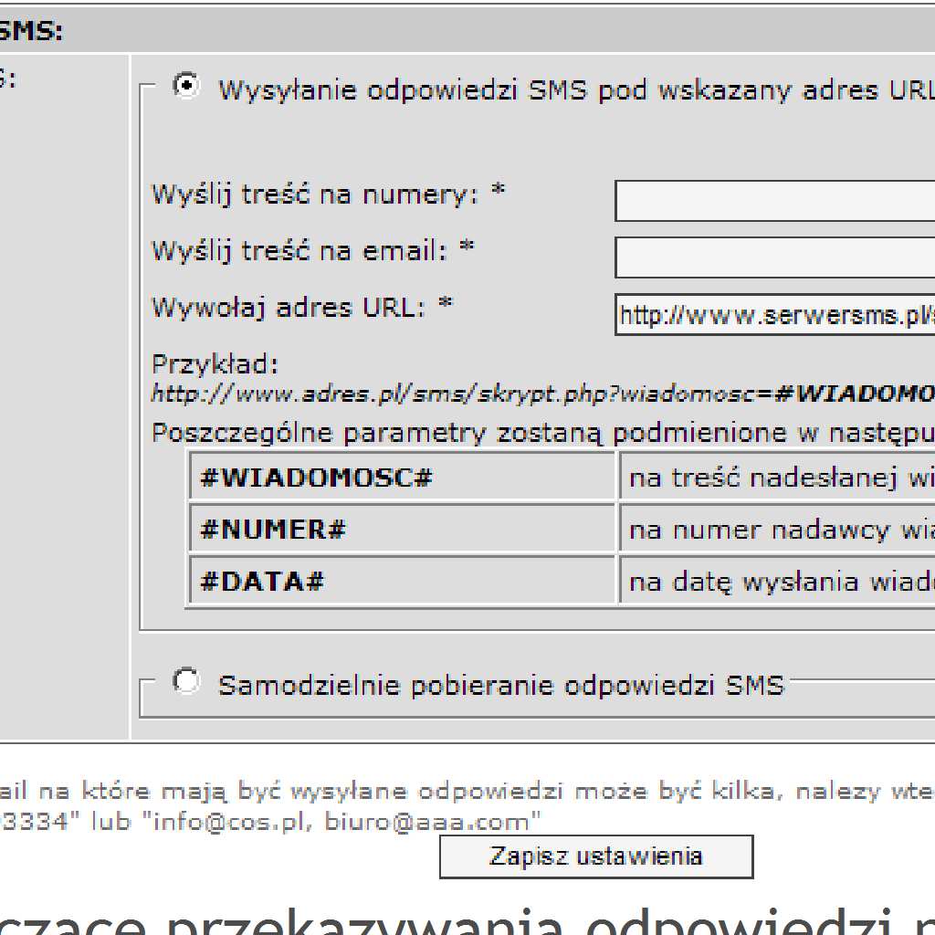
Task: Click the 'Zapisz ustawienia' button
Action: [596, 856]
